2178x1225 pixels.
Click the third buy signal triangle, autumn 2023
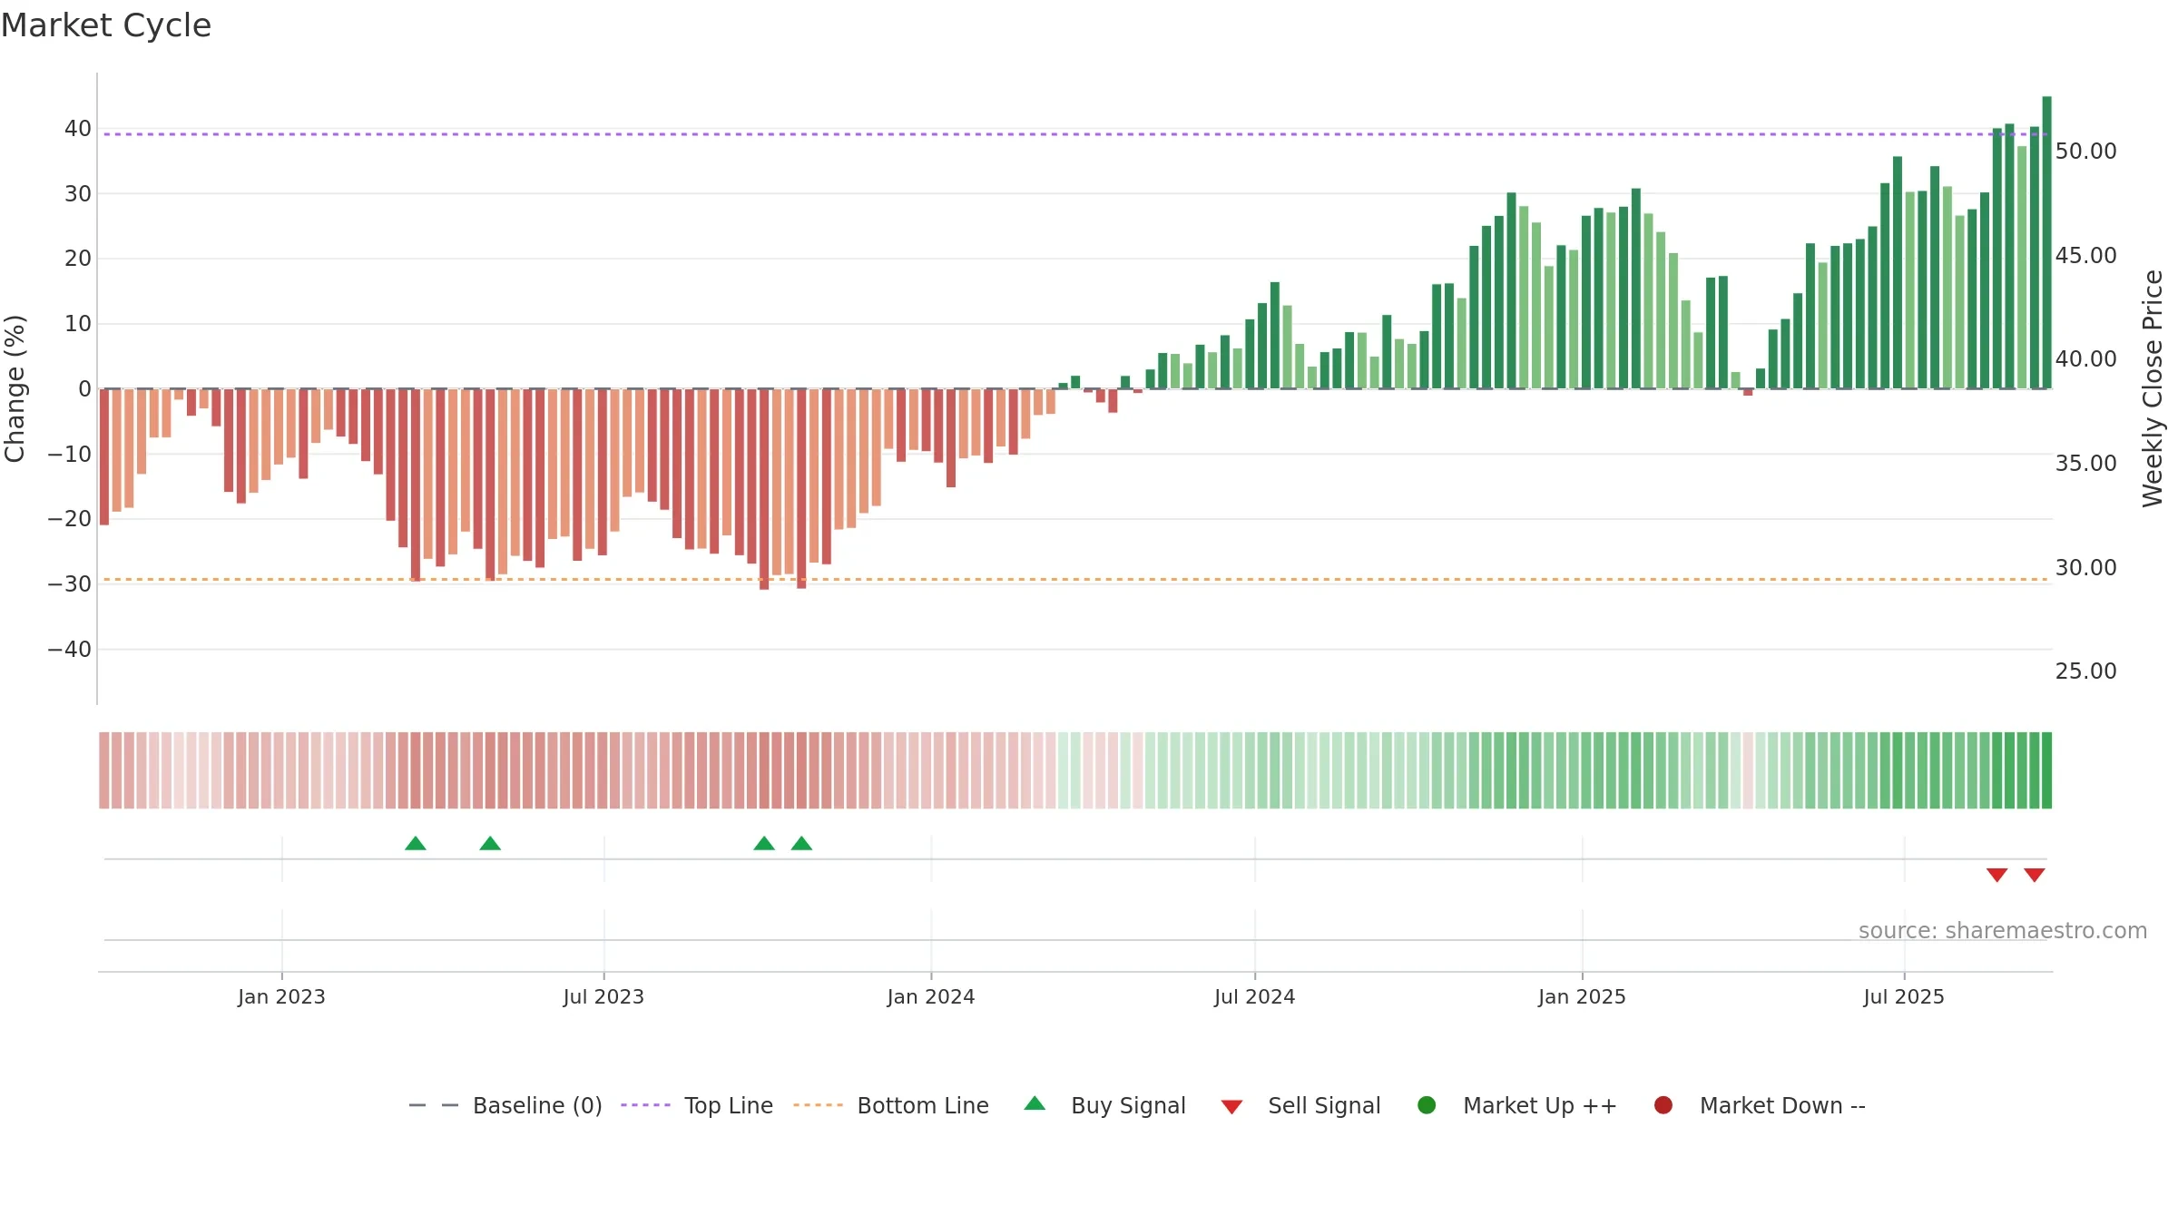click(x=764, y=844)
